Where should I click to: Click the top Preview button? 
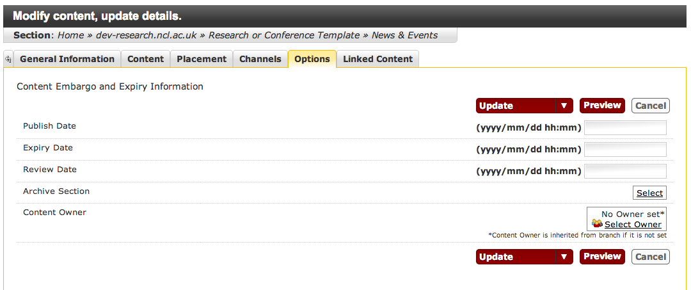(602, 106)
